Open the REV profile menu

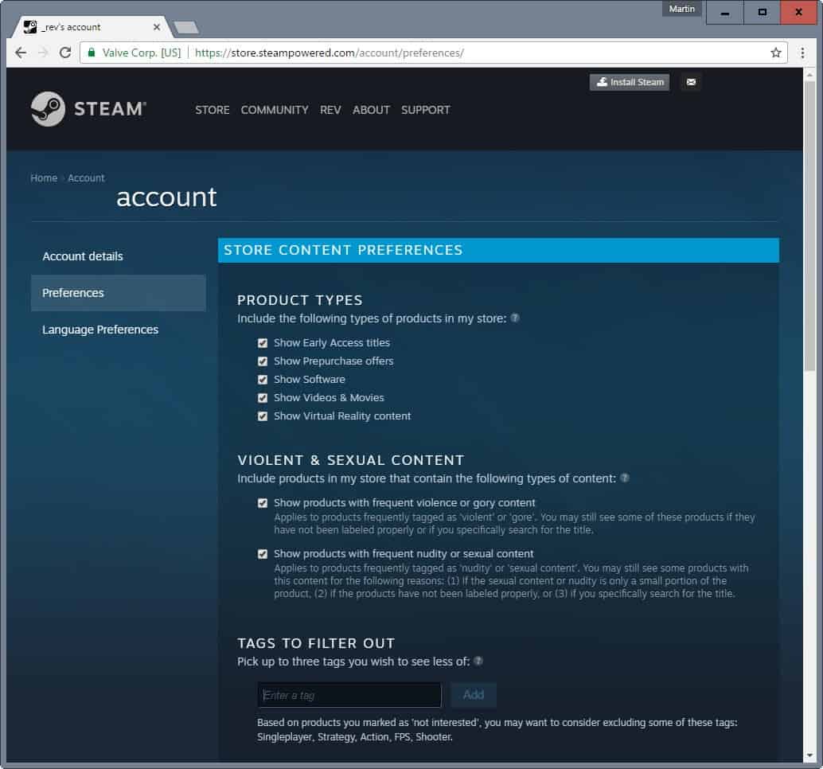330,110
